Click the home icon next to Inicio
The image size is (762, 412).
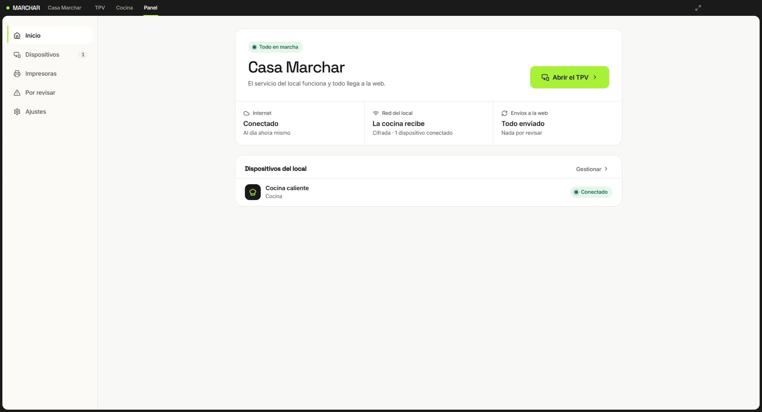[x=17, y=36]
